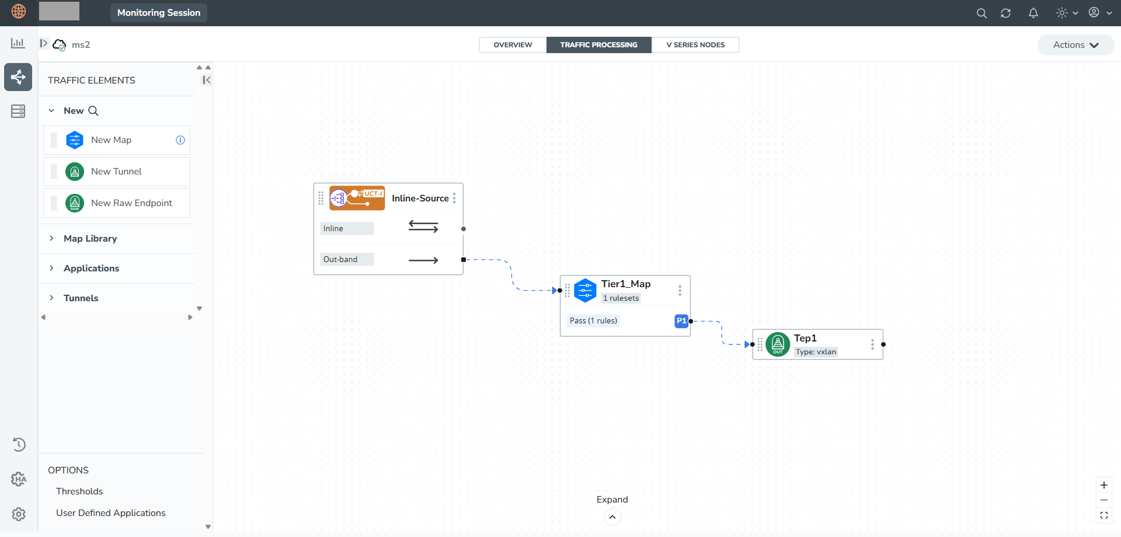1121x537 pixels.
Task: Open Tier1_Map node options menu
Action: (x=680, y=291)
